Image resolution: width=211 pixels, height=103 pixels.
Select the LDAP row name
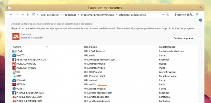pyautogui.click(x=19, y=51)
